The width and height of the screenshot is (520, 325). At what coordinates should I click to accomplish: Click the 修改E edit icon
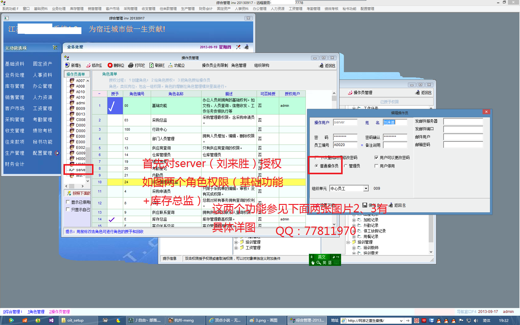pyautogui.click(x=89, y=65)
